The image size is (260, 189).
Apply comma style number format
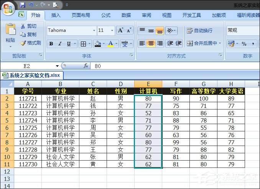[253, 44]
